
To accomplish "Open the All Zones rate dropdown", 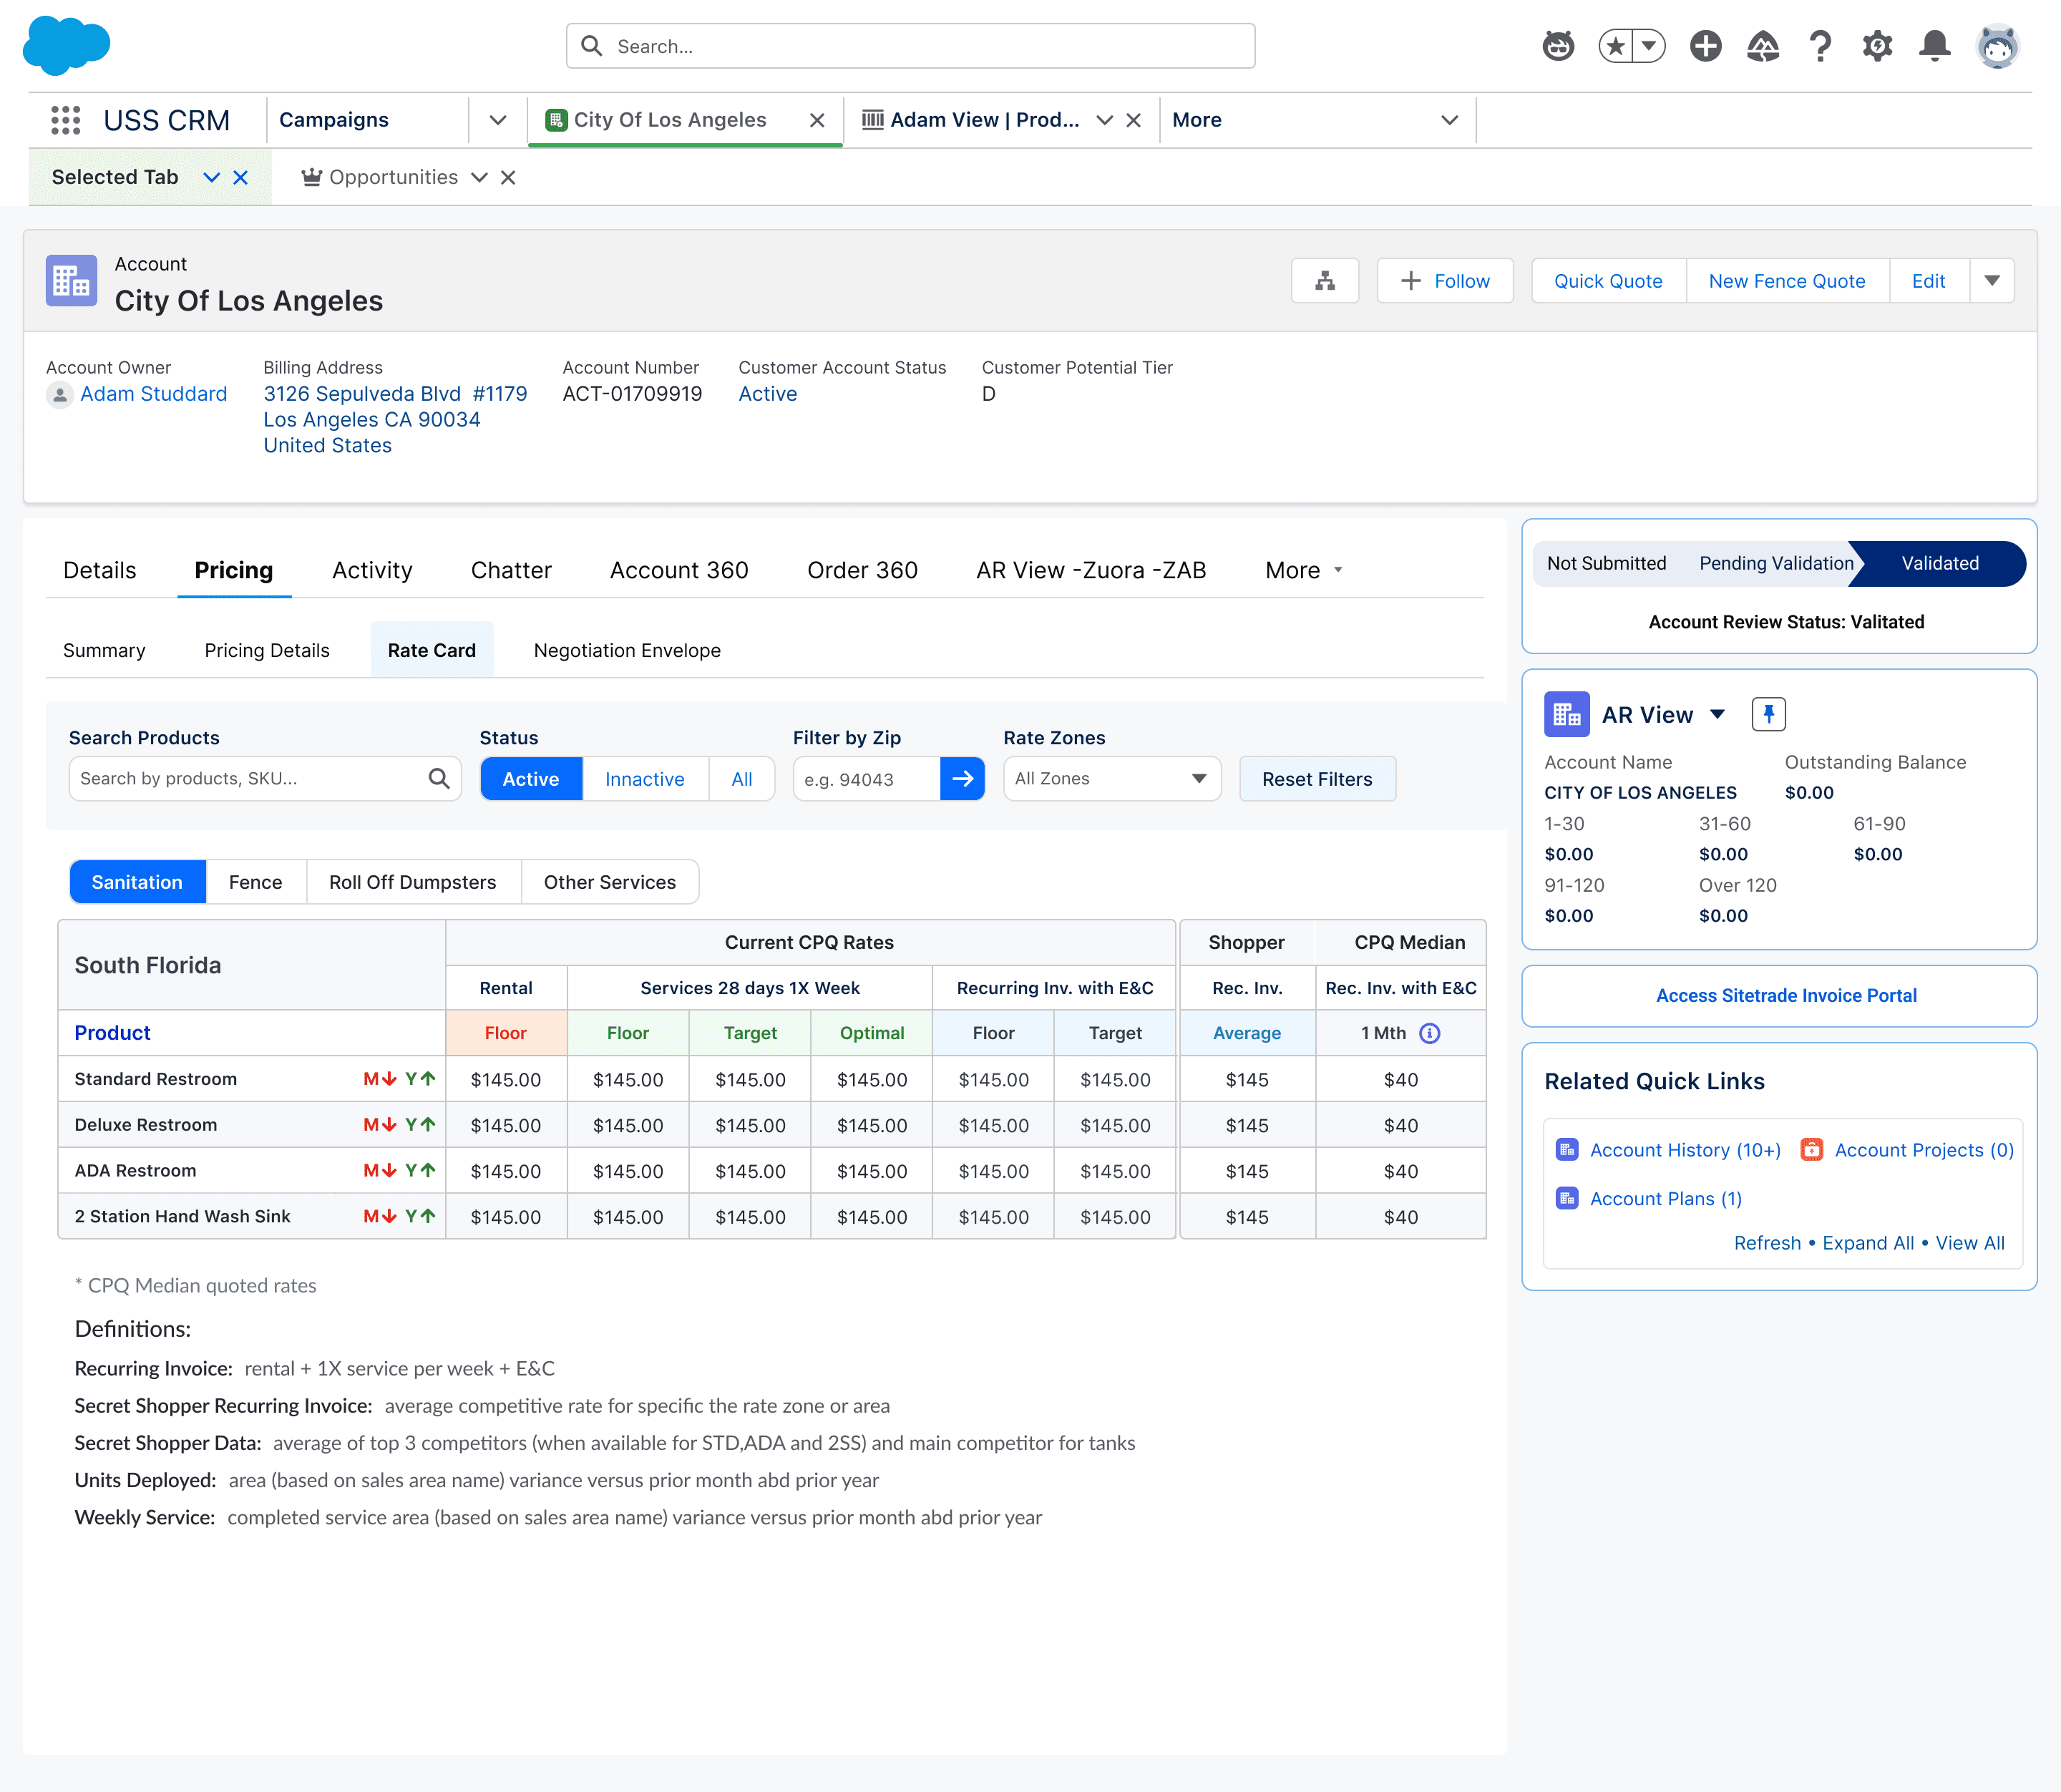I will point(1111,779).
